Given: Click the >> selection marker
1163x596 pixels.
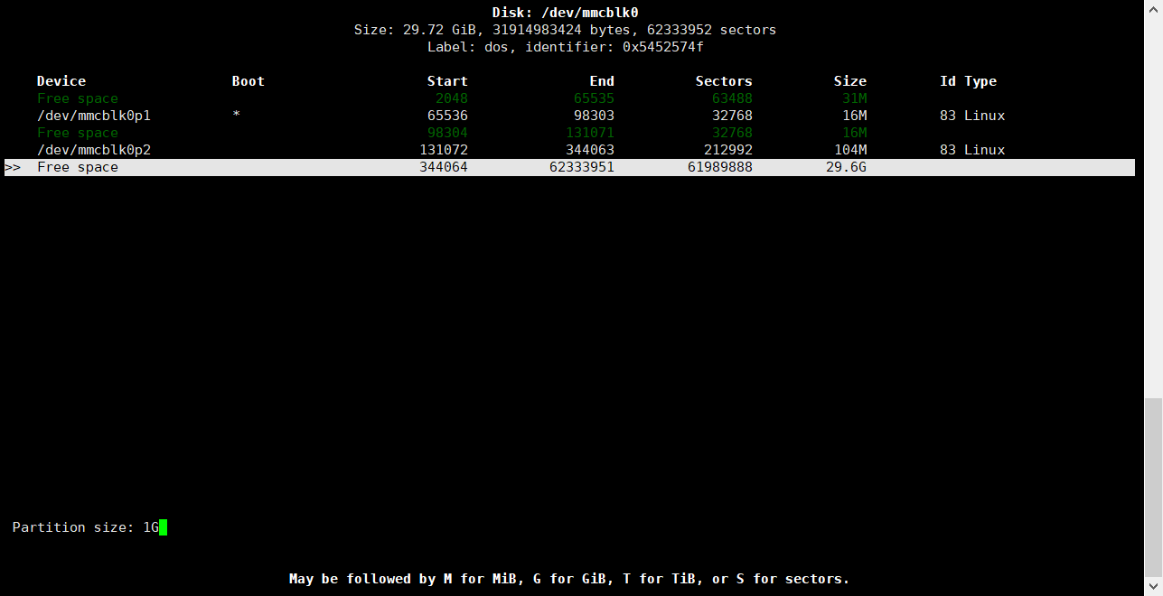Looking at the screenshot, I should click(13, 167).
